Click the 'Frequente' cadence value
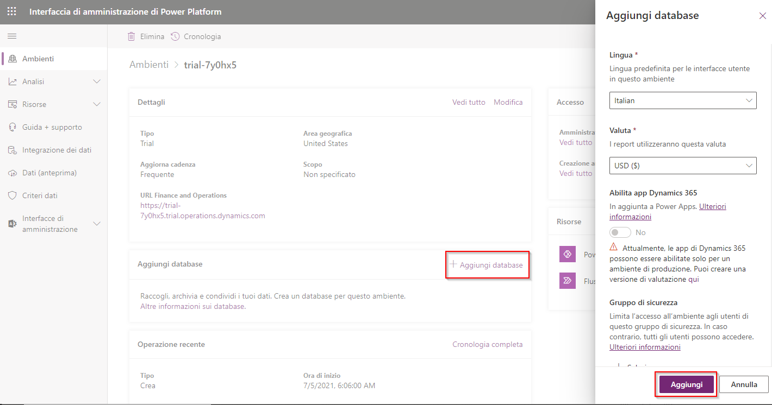Image resolution: width=772 pixels, height=405 pixels. (x=157, y=174)
